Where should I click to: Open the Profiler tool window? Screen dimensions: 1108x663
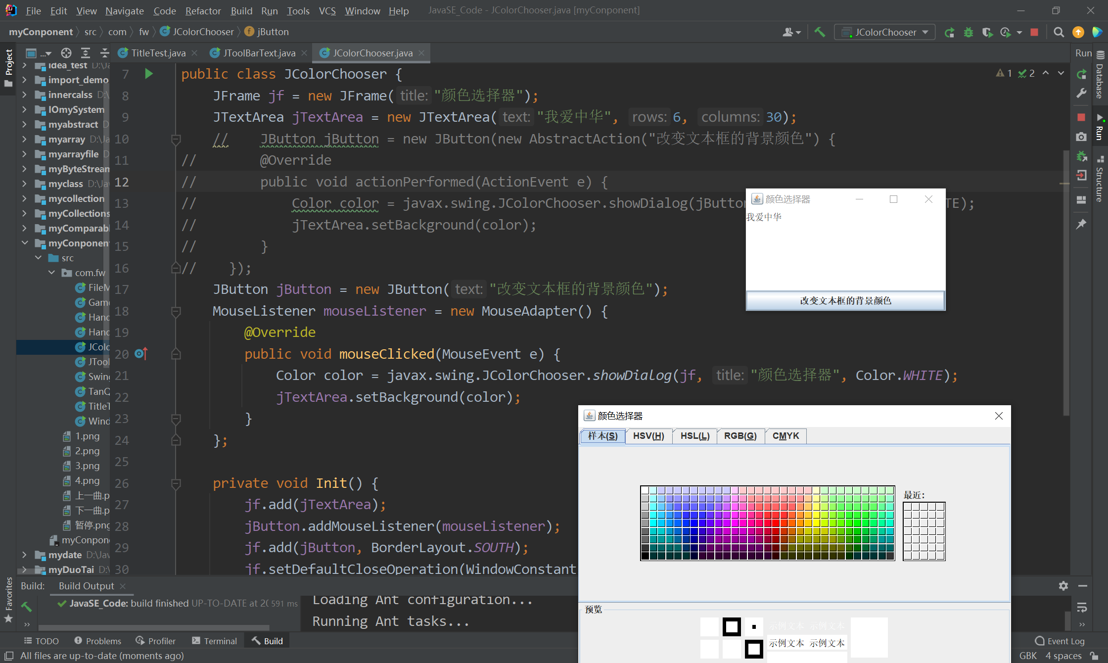tap(155, 641)
